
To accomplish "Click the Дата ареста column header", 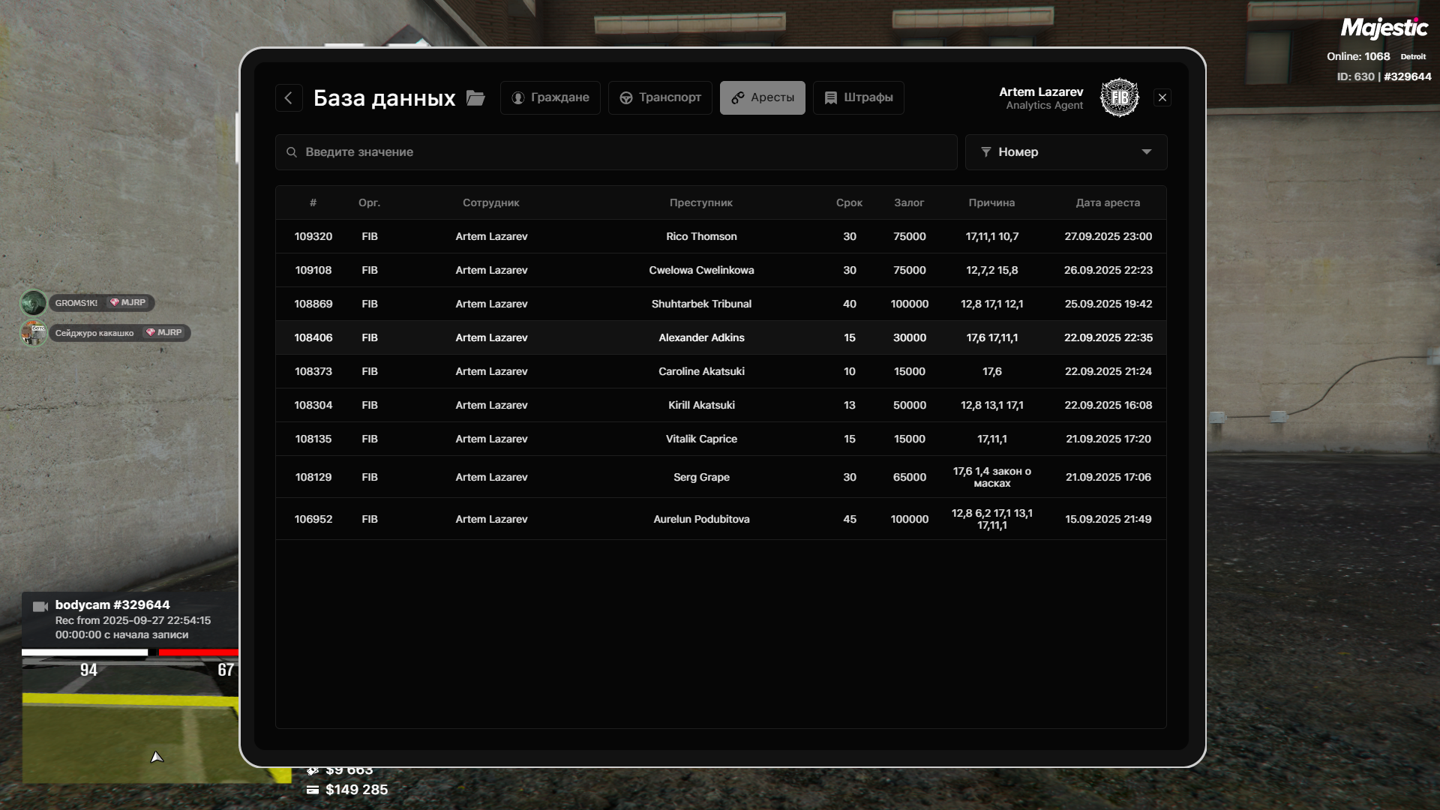I will [x=1107, y=202].
